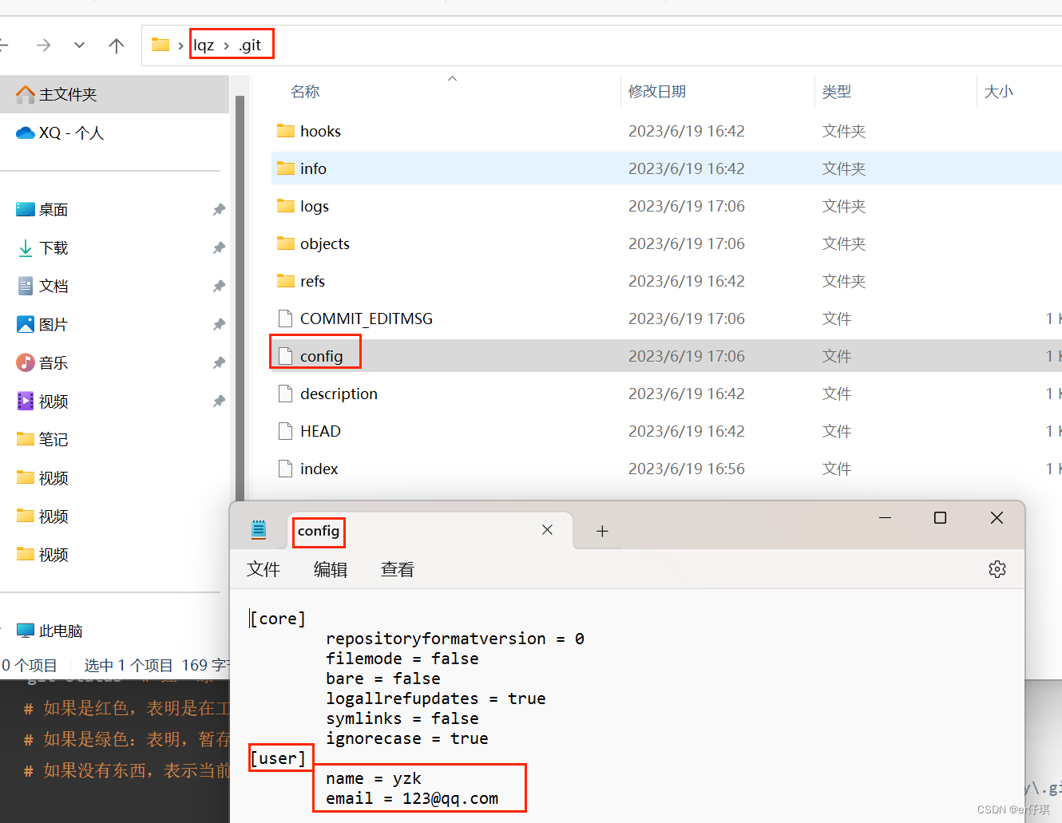Viewport: 1062px width, 823px height.
Task: Click the HEAD file icon
Action: click(x=285, y=431)
